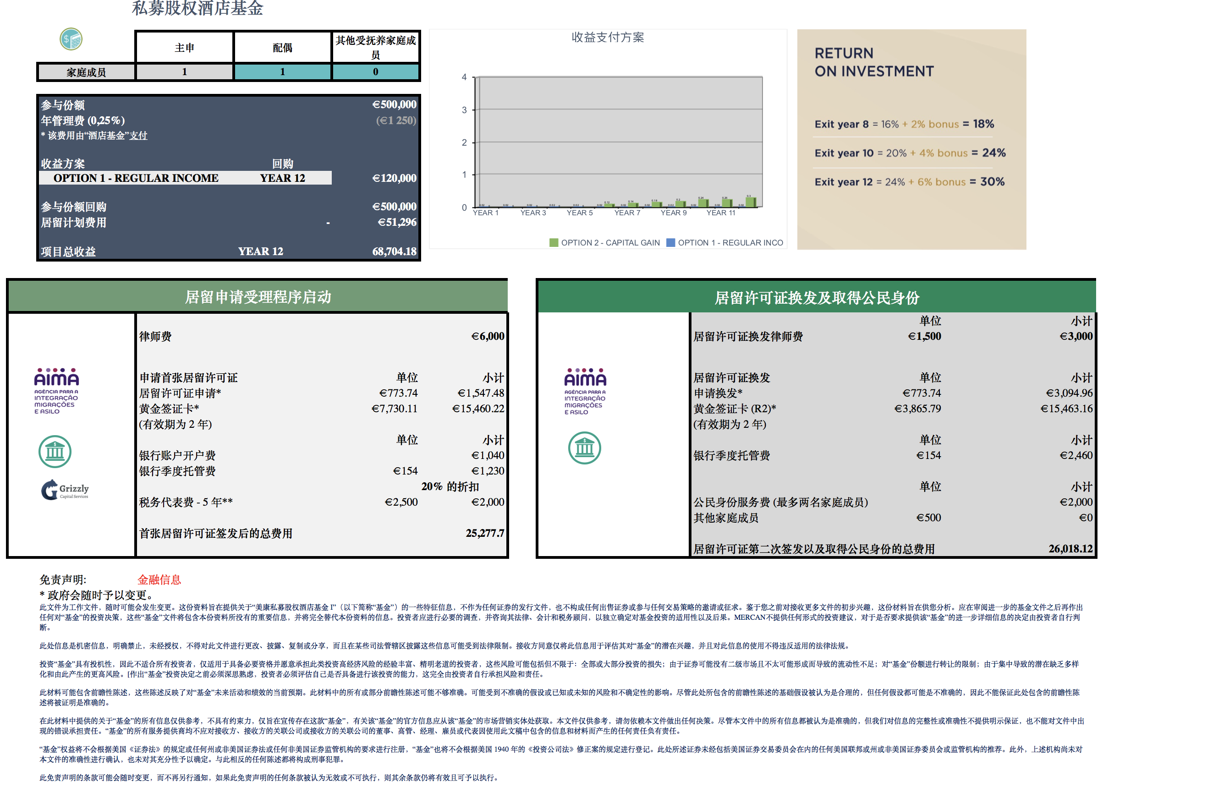Click blue Option 1 Regular Income legend swatch
Screen dimensions: 1218x786
(671, 242)
